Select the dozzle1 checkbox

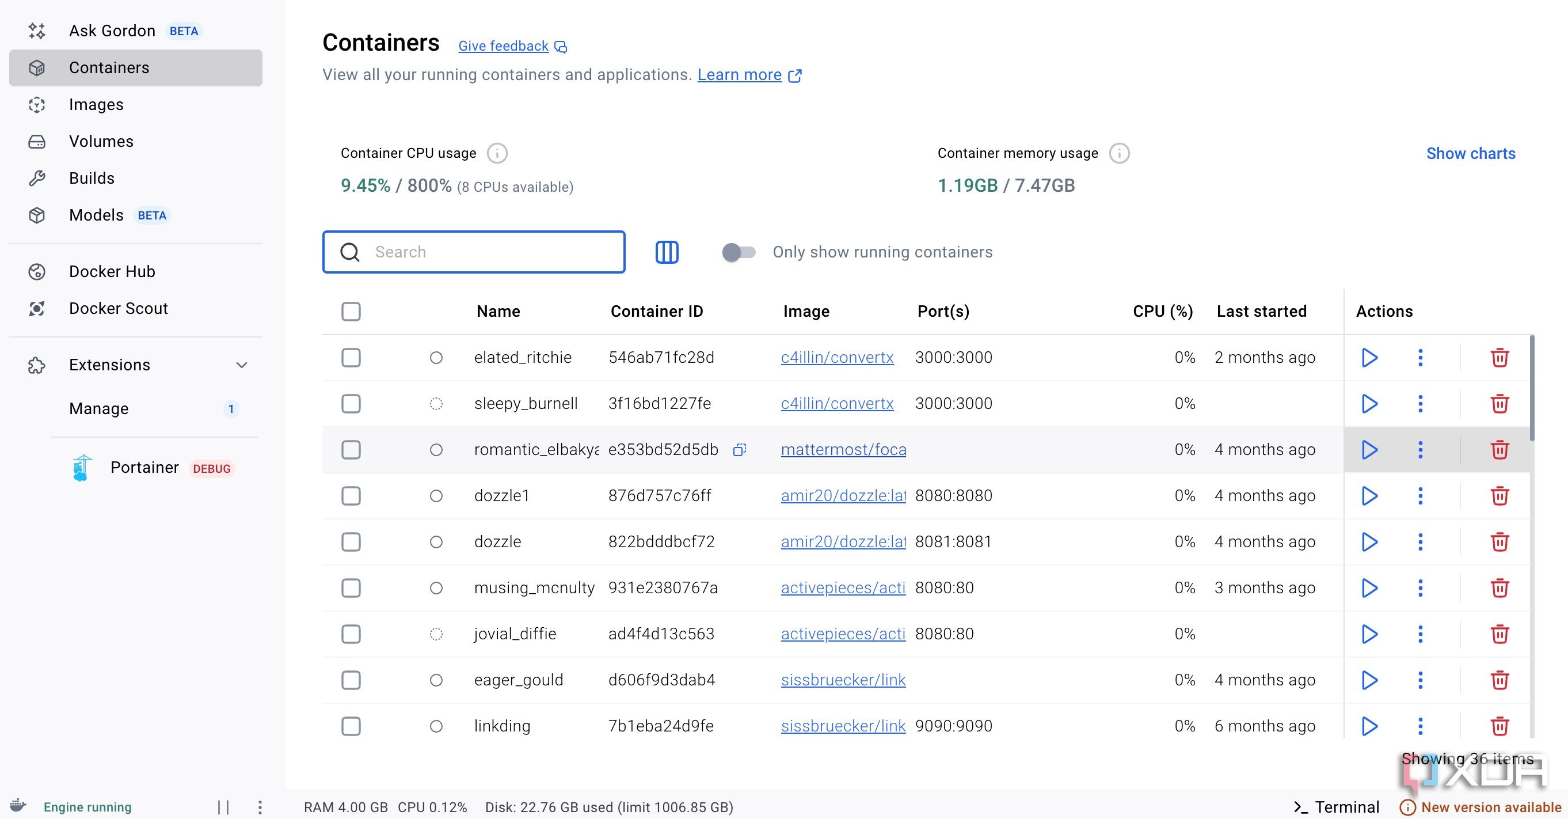click(351, 496)
